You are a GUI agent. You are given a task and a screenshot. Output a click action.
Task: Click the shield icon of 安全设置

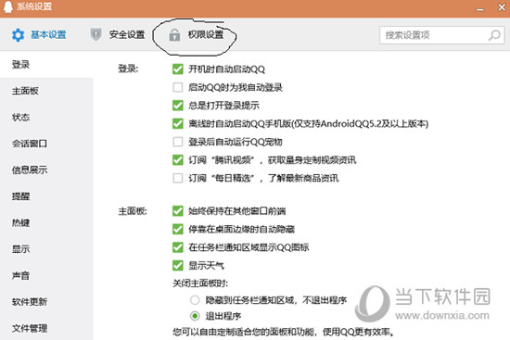(x=96, y=34)
